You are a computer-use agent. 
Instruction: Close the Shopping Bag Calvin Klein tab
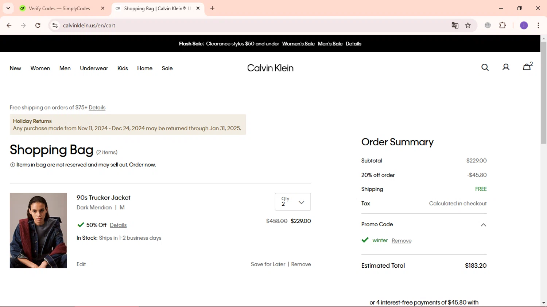coord(198,8)
